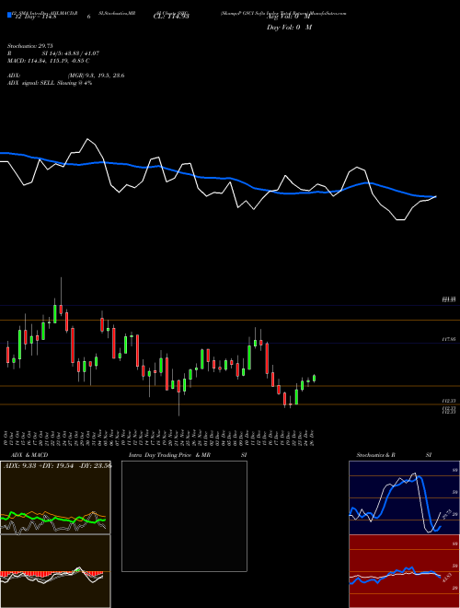Click the 'Day Vol: 0 M' label
Viewport: 460px width, 608px height.
[289, 28]
